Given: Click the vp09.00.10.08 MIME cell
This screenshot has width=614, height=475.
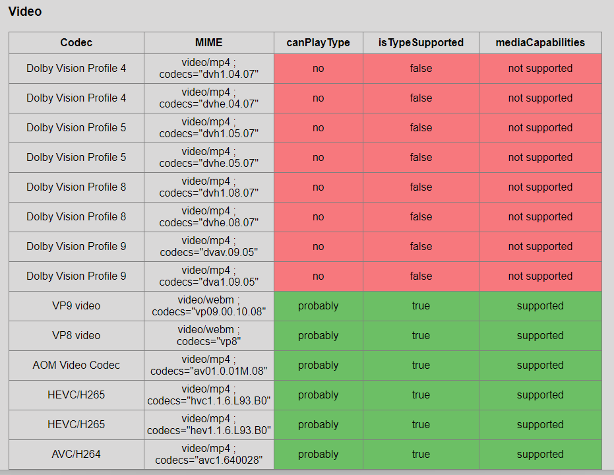Looking at the screenshot, I should (208, 306).
